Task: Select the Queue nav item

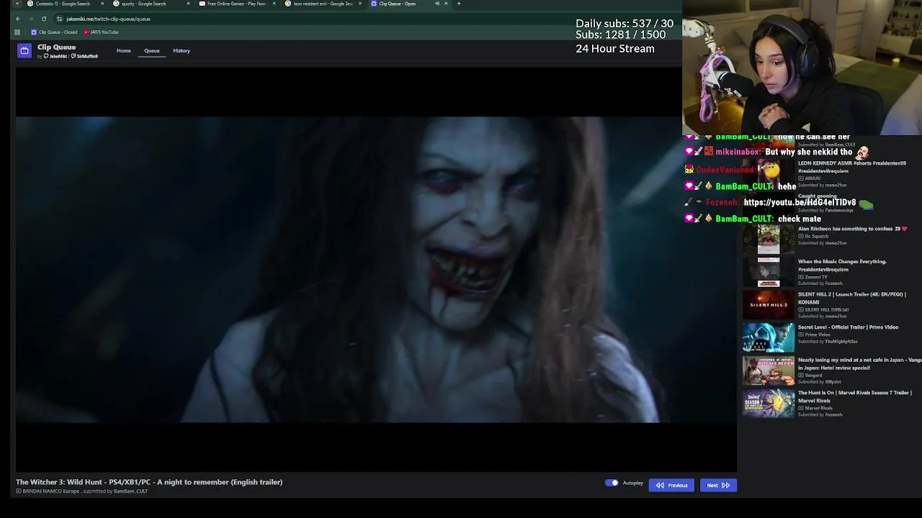Action: [152, 50]
